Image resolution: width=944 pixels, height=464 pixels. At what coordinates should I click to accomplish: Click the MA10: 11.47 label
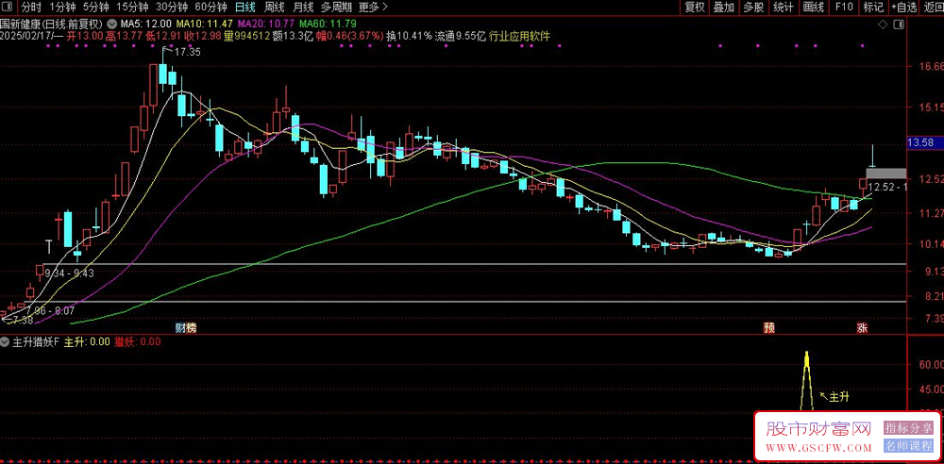pos(205,25)
